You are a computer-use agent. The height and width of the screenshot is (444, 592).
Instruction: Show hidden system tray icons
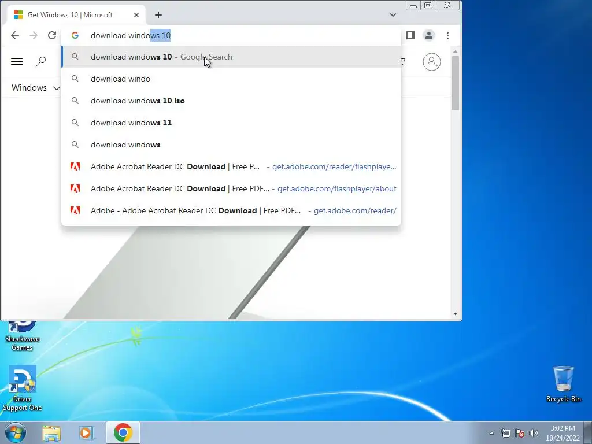click(491, 433)
